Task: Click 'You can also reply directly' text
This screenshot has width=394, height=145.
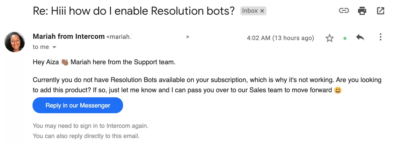Action: click(x=86, y=136)
